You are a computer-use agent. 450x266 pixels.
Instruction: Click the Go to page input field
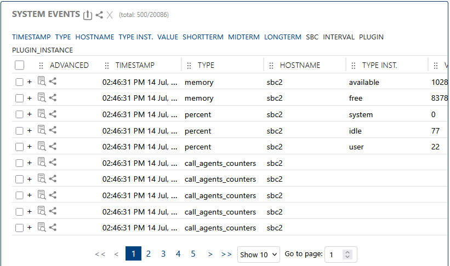[341, 255]
